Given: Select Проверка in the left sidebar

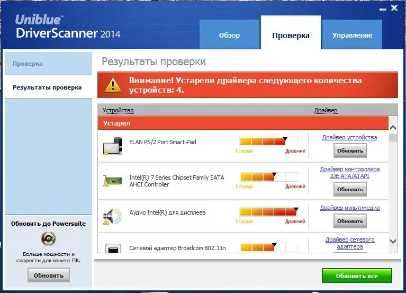Looking at the screenshot, I should pos(48,64).
